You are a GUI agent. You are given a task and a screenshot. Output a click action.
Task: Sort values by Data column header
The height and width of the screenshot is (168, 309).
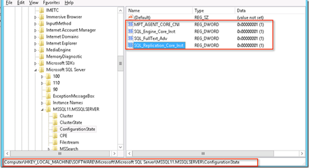pos(270,11)
